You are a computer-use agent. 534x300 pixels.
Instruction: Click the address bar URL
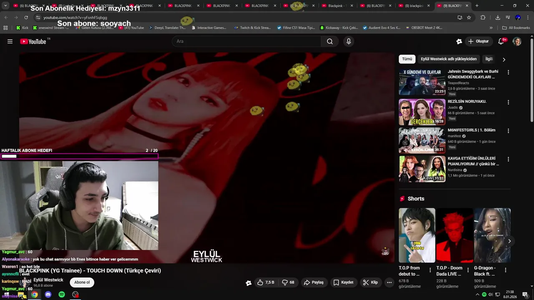(75, 17)
